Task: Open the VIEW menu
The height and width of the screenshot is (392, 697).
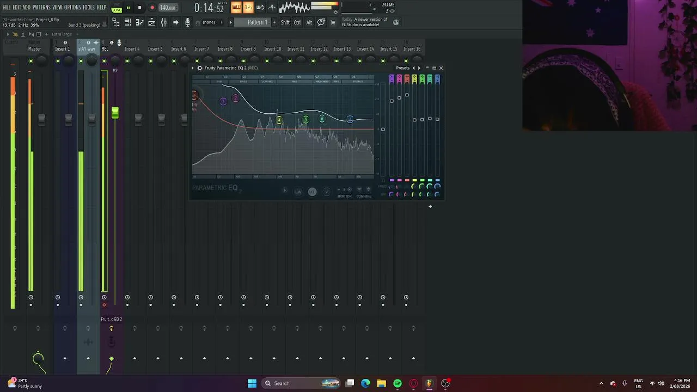Action: [x=57, y=8]
